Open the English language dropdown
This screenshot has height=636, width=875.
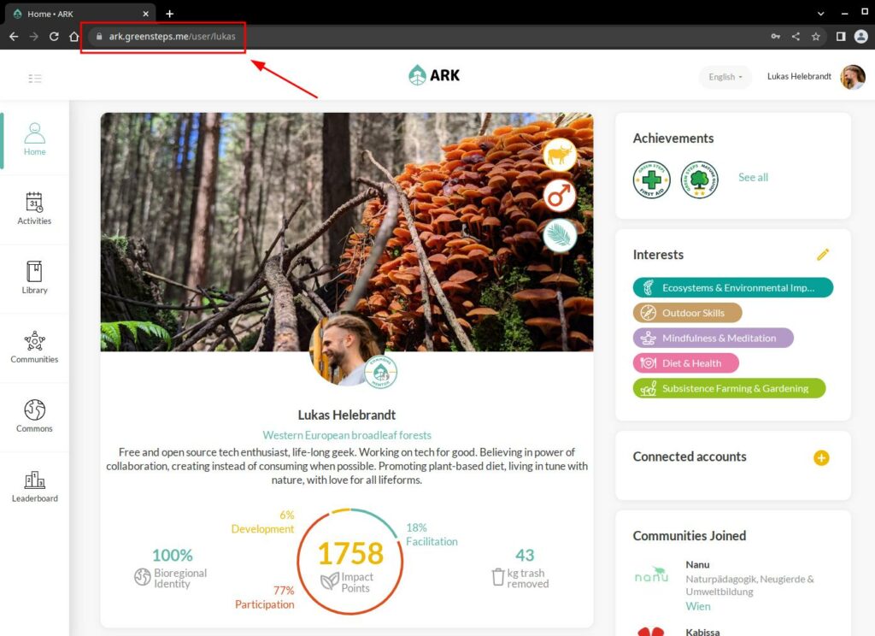point(725,77)
